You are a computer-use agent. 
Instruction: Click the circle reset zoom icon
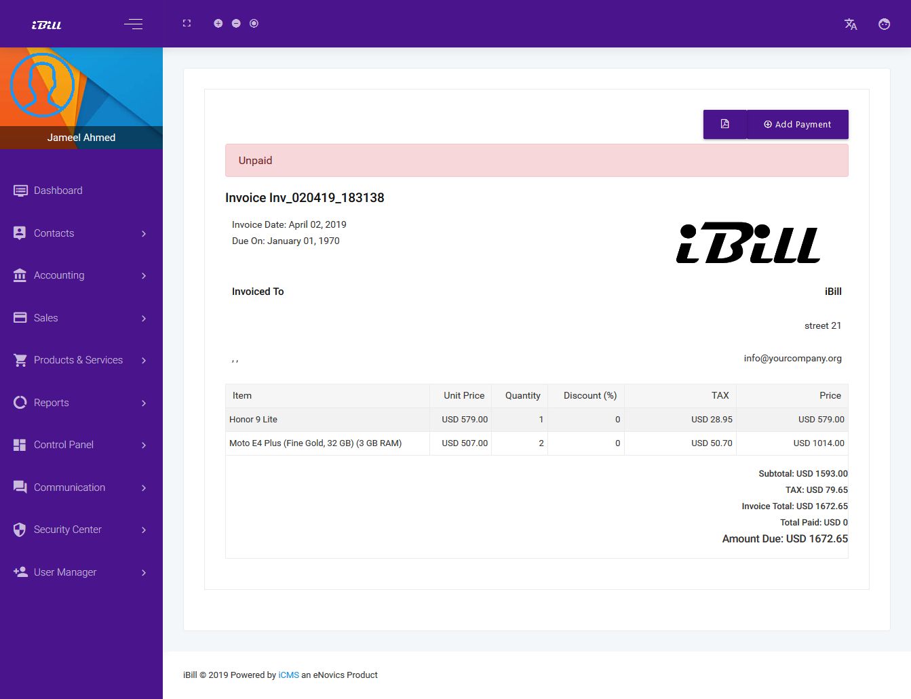tap(254, 23)
